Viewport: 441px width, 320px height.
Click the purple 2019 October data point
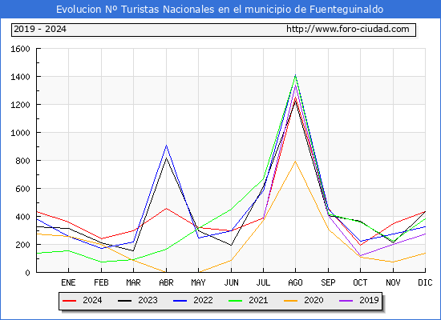tap(360, 256)
